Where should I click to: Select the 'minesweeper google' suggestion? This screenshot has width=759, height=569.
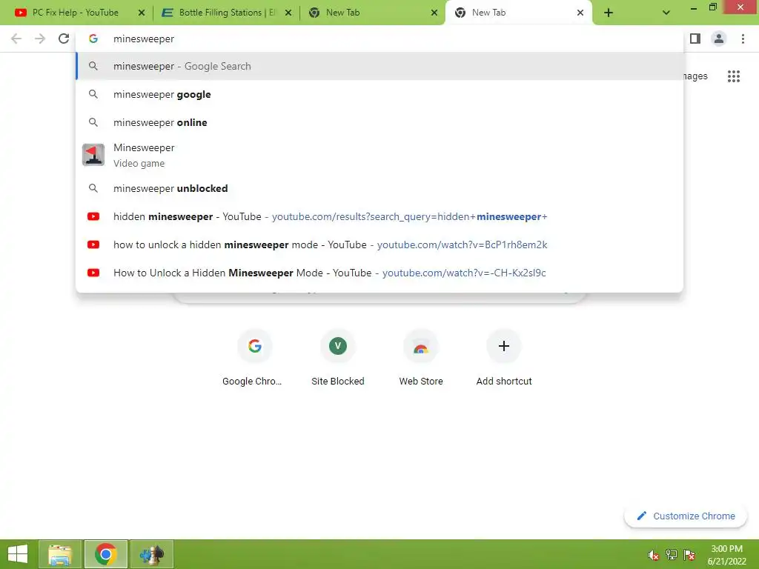[x=379, y=94]
